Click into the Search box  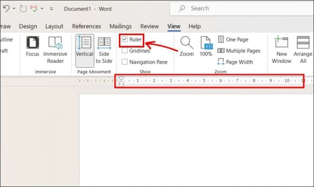(242, 9)
